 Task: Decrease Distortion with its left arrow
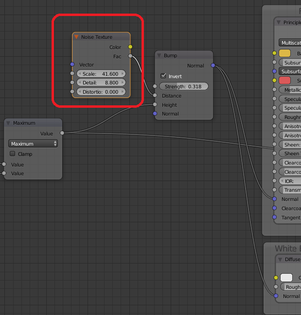click(x=80, y=92)
